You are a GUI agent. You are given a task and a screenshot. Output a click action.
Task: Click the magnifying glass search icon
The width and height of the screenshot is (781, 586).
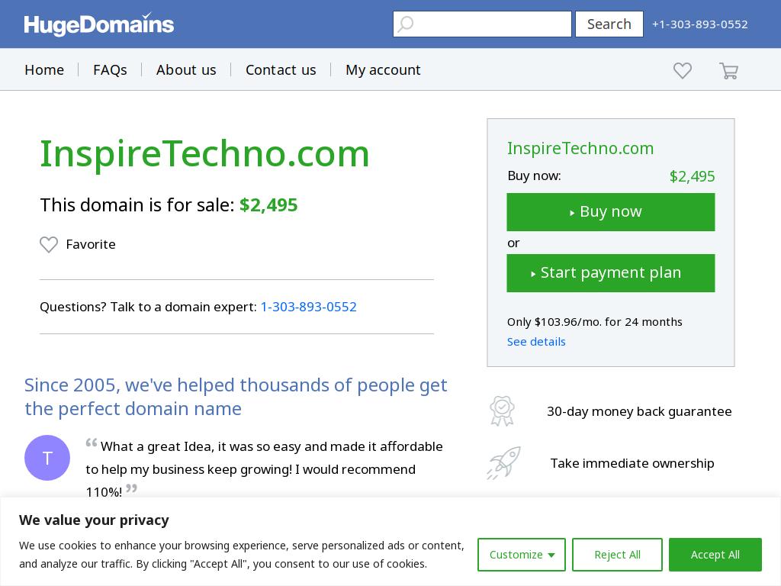[406, 24]
